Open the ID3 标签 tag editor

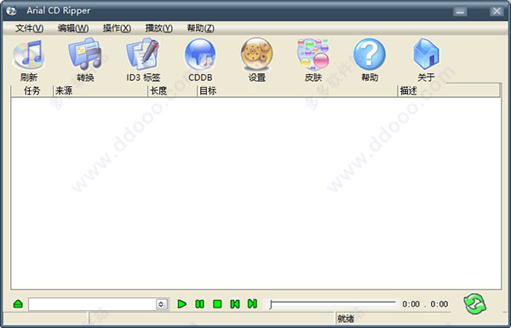pyautogui.click(x=143, y=55)
